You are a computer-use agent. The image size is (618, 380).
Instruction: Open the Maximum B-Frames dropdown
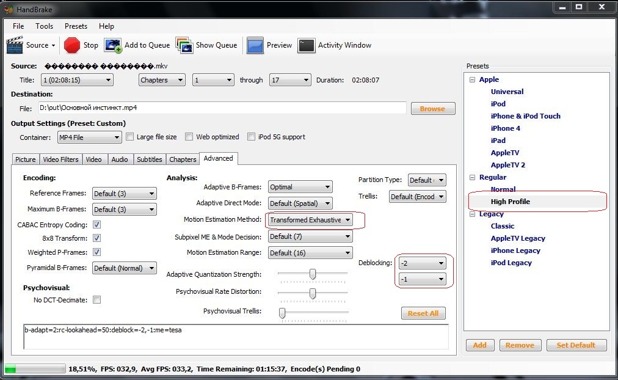(124, 210)
